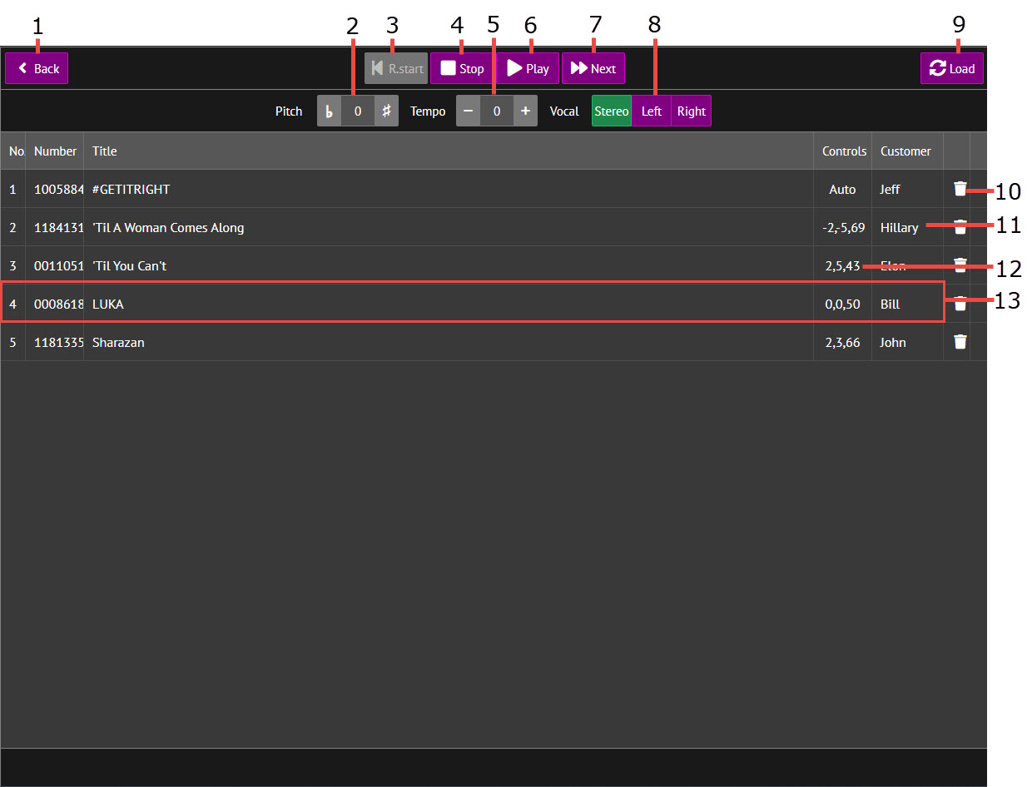The width and height of the screenshot is (1032, 787).
Task: Set vocal channel to Right
Action: 691,111
